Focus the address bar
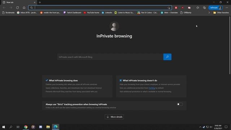 pyautogui.click(x=100, y=8)
